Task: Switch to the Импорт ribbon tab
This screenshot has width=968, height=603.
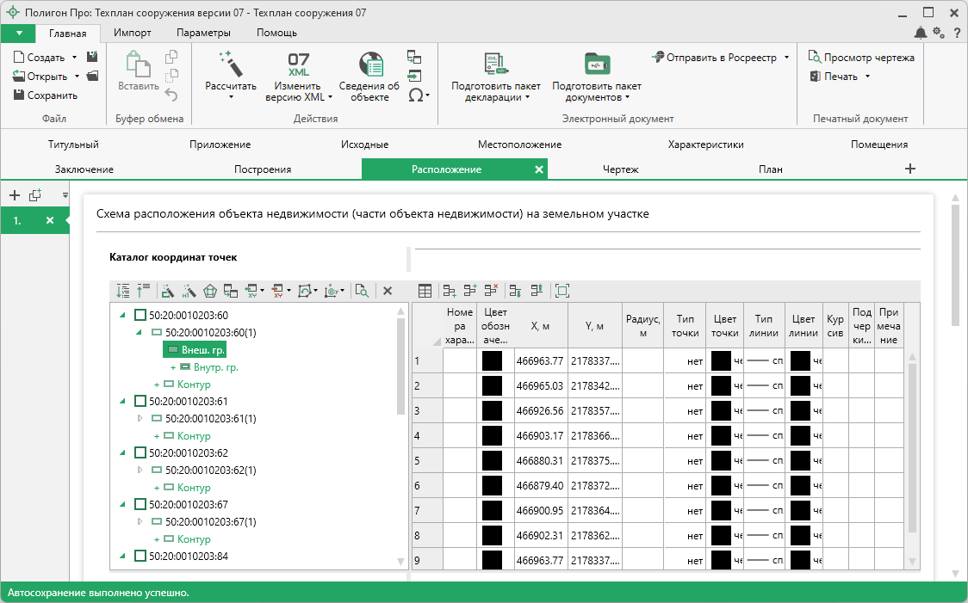Action: coord(133,33)
